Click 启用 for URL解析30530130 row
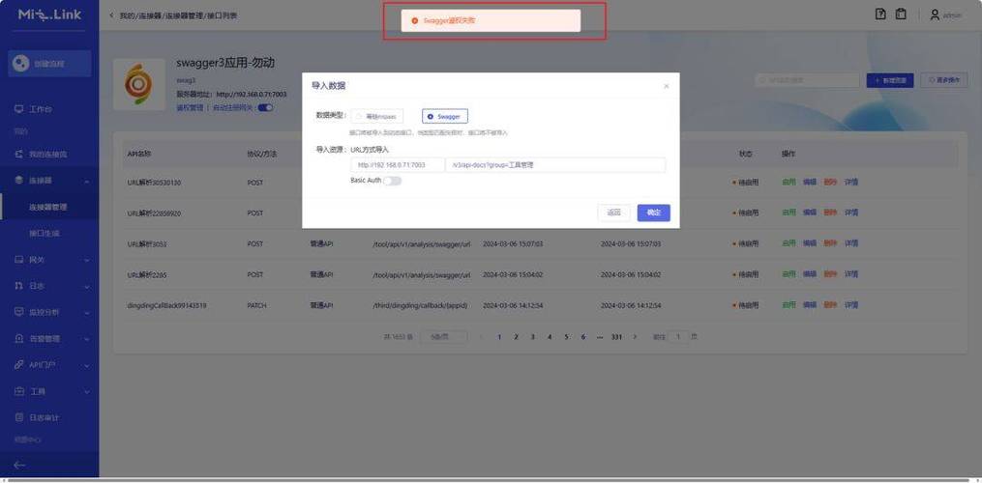The height and width of the screenshot is (483, 982). [789, 182]
